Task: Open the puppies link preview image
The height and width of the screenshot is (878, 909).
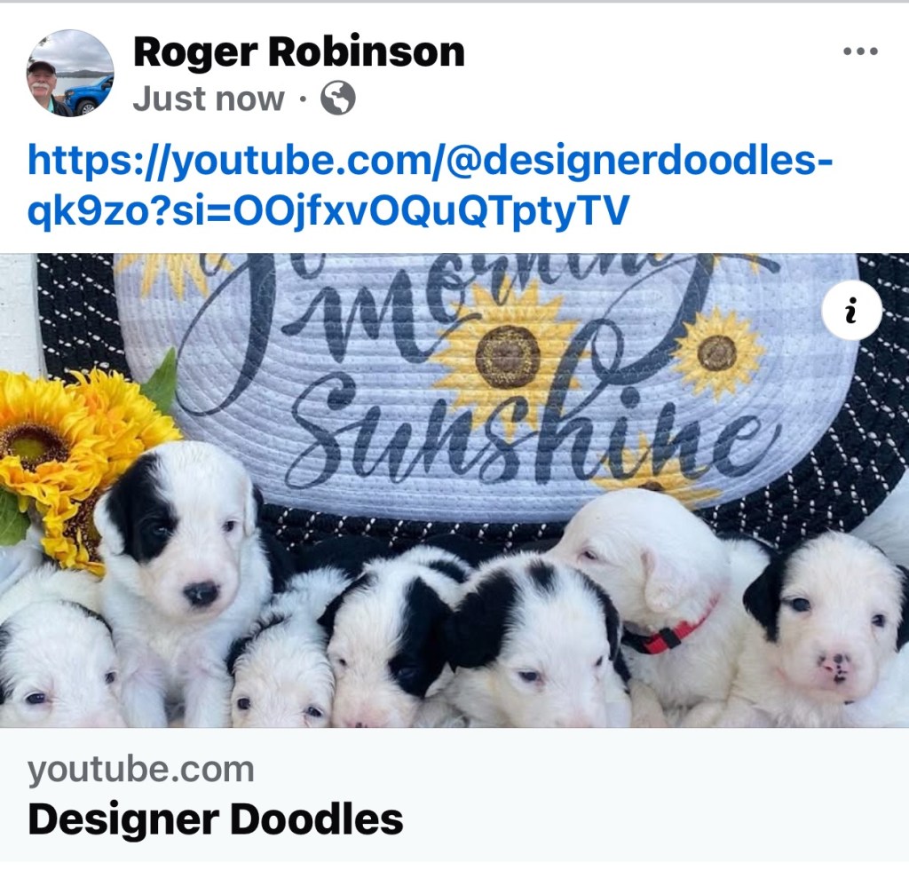Action: [454, 490]
